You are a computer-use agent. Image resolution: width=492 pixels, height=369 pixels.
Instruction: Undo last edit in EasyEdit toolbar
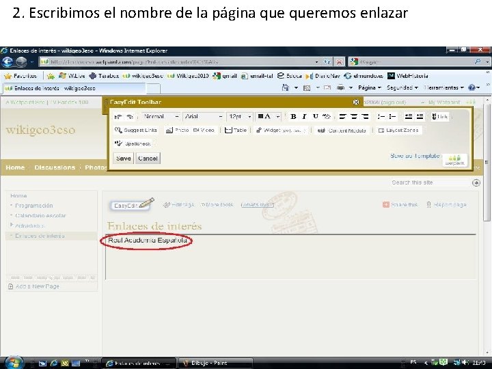118,117
